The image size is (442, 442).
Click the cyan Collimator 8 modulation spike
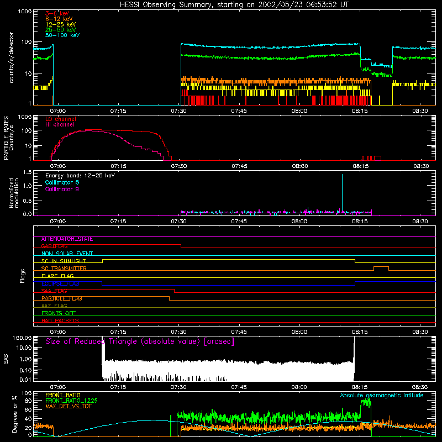[x=342, y=193]
